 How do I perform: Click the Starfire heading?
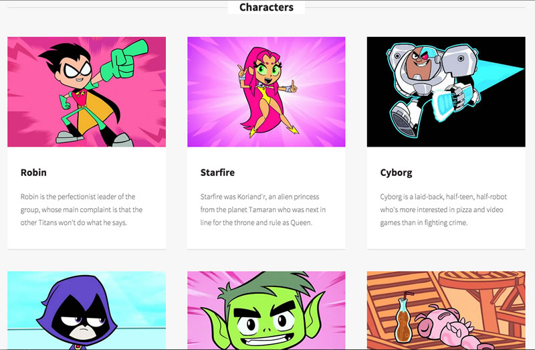click(217, 173)
